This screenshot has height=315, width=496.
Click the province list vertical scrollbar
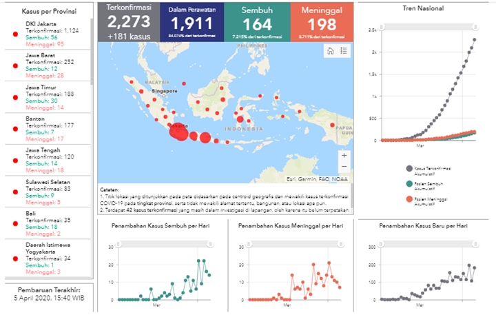click(x=92, y=52)
